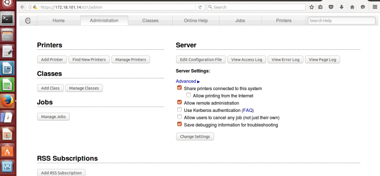Open the Home tab
Screen dimensions: 380x176
[x=58, y=20]
